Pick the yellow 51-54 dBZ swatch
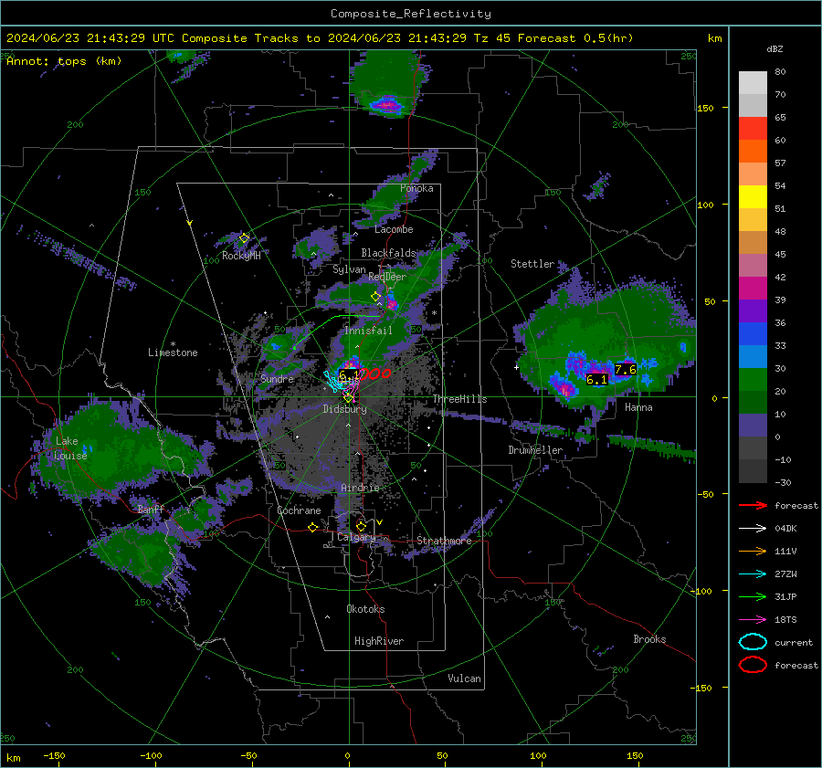 tap(753, 196)
